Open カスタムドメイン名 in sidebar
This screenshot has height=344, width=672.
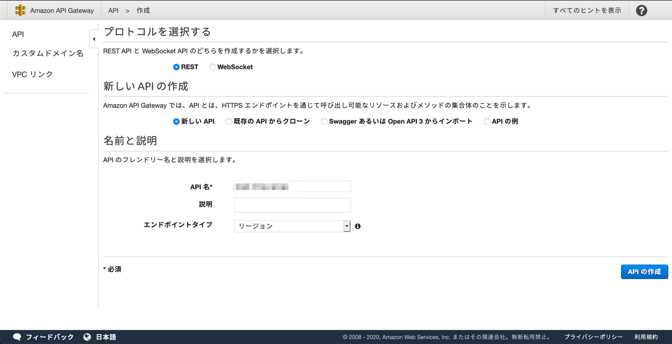click(x=48, y=53)
